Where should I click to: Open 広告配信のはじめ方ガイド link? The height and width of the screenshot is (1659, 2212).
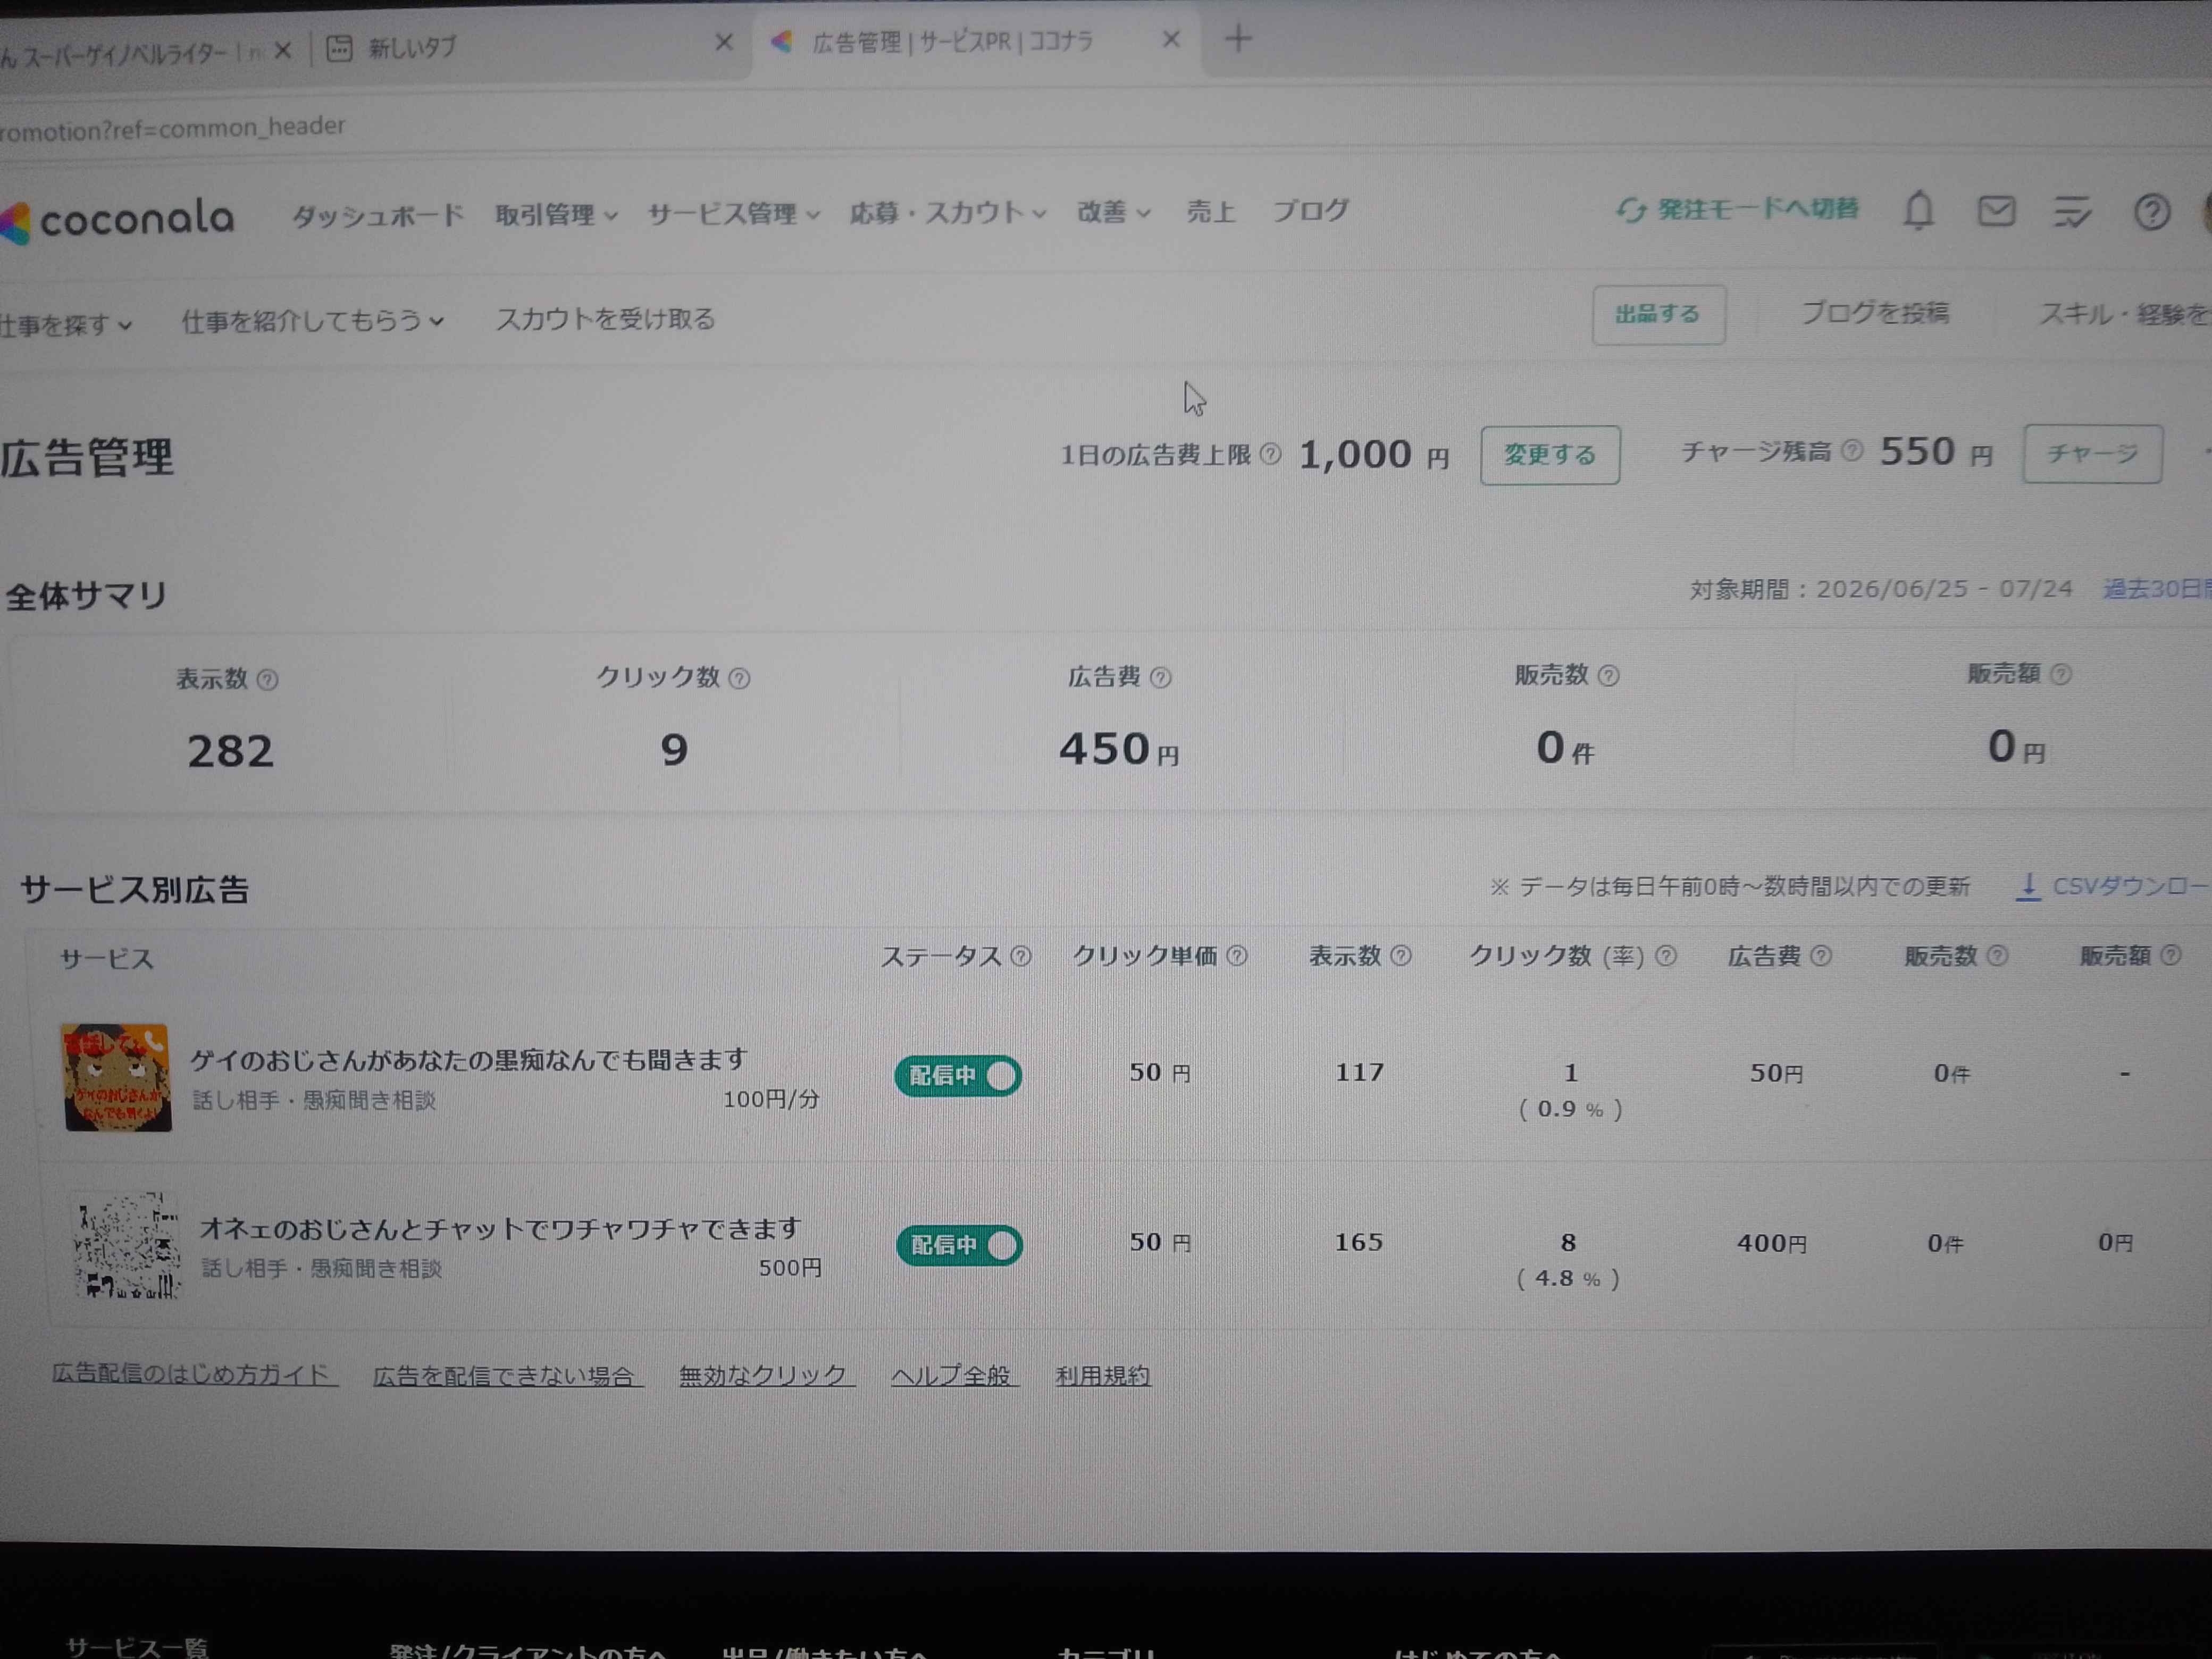(194, 1374)
